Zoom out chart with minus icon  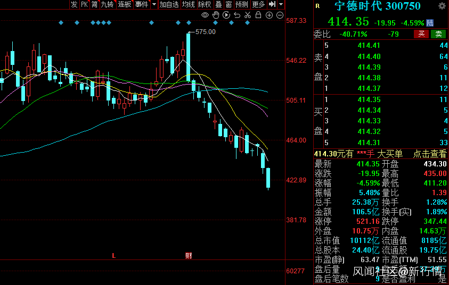click(x=280, y=15)
